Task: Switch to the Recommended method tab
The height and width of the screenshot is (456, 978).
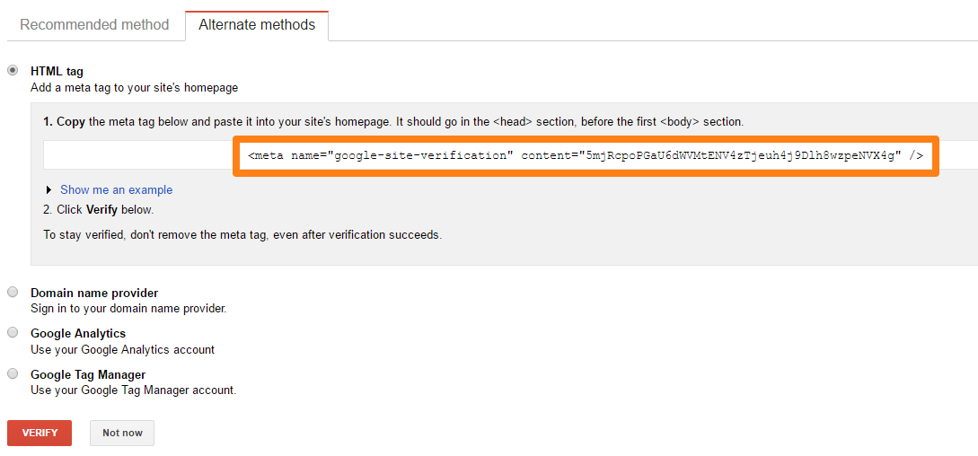Action: tap(94, 25)
